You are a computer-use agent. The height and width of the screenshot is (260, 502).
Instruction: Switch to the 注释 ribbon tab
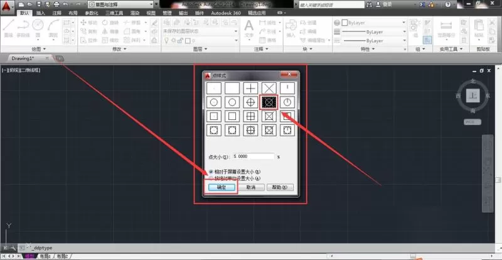pos(57,13)
